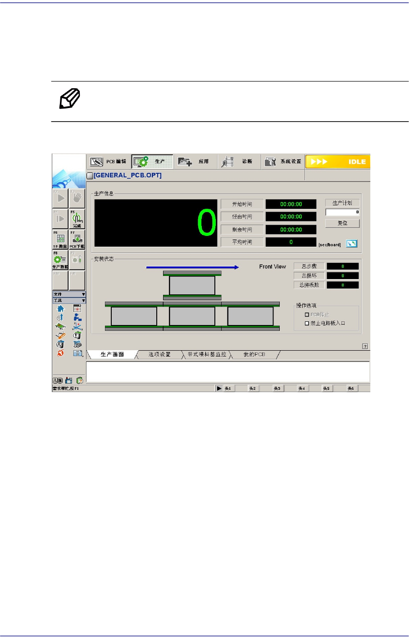Click the 总循环 label
This screenshot has height=641, width=409.
coord(309,275)
